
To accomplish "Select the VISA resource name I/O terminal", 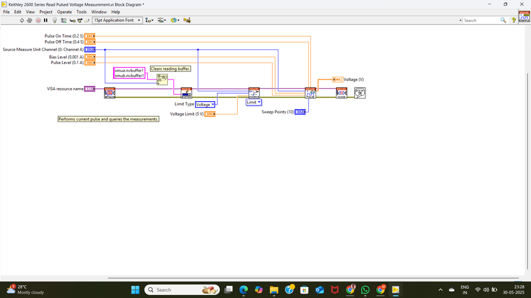I will pyautogui.click(x=89, y=89).
